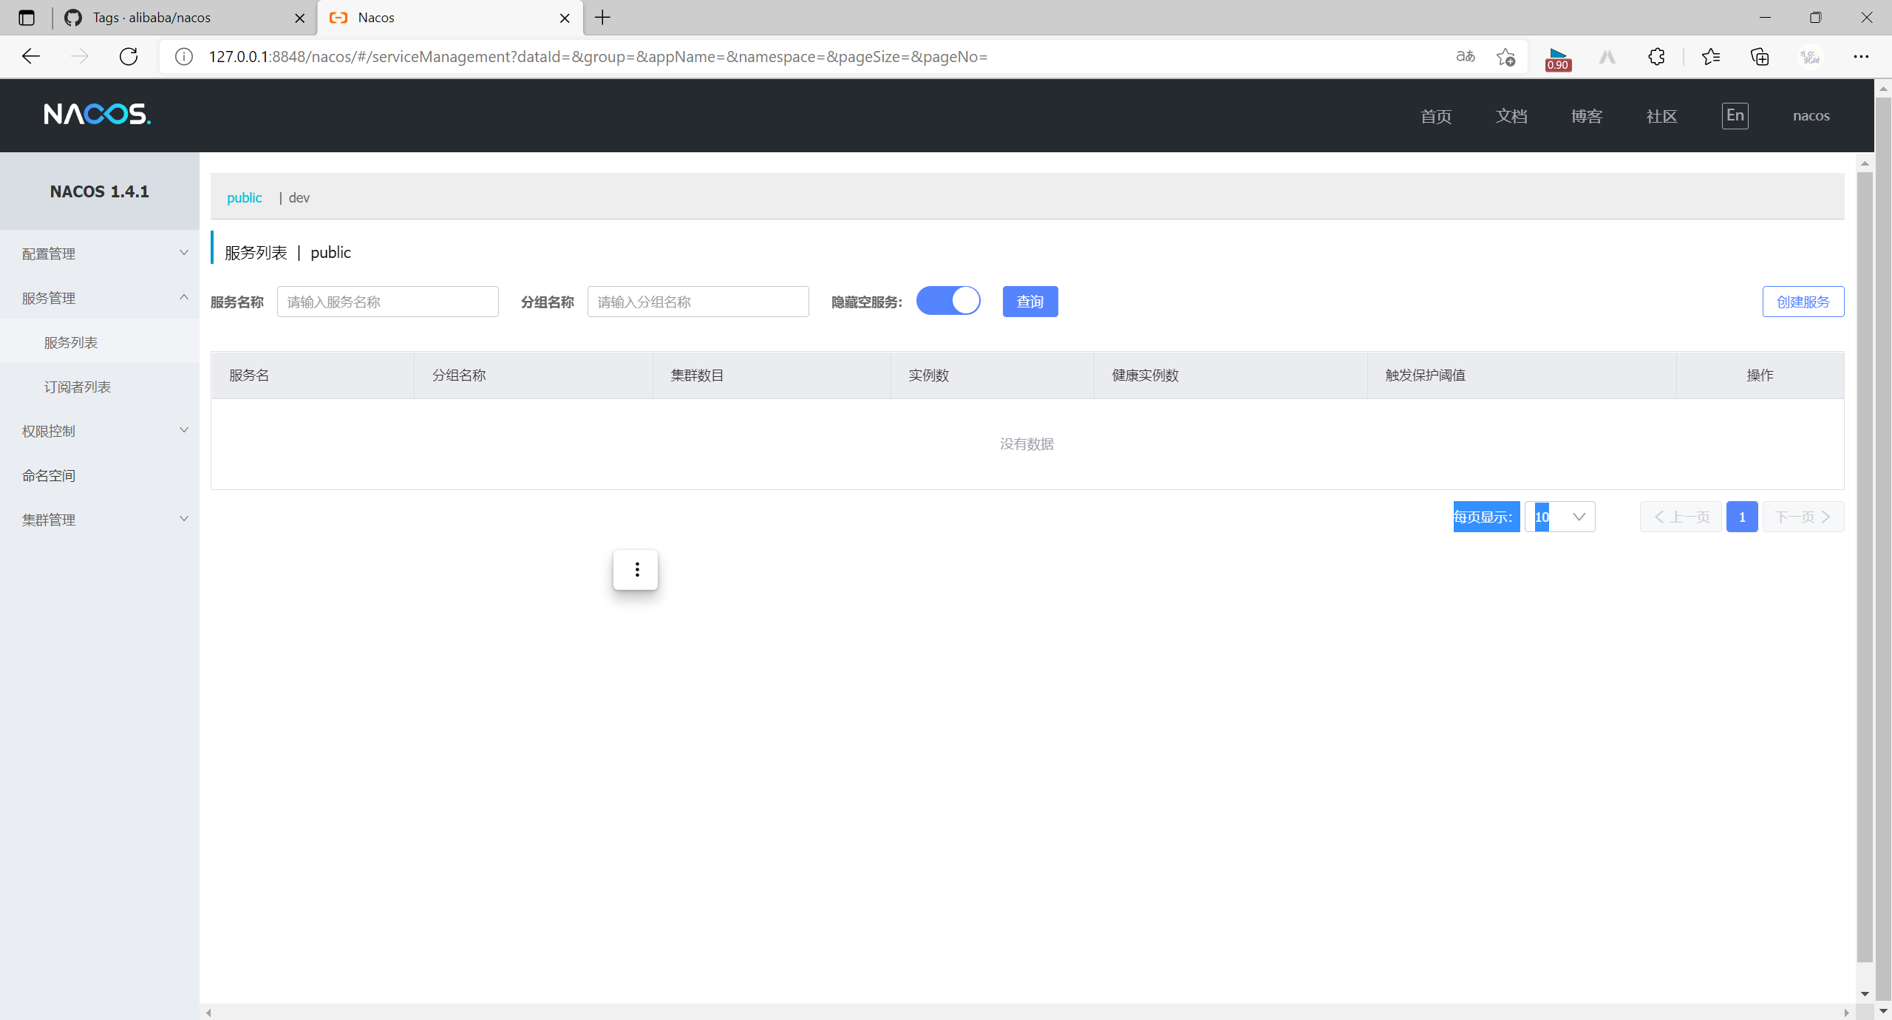The image size is (1892, 1020).
Task: Click the site information icon in address bar
Action: 184,57
